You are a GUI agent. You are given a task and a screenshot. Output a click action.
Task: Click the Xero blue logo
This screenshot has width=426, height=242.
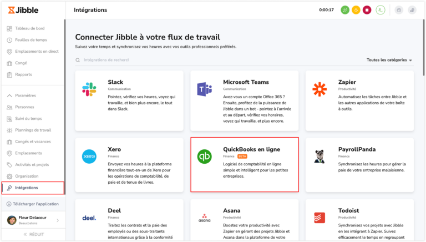click(89, 157)
